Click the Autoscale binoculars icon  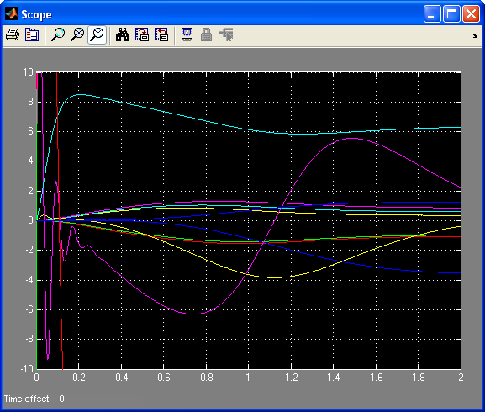click(x=123, y=34)
